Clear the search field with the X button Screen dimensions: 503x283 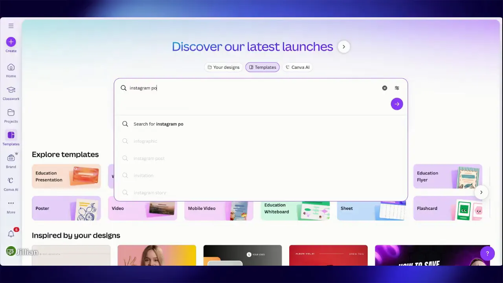[384, 88]
